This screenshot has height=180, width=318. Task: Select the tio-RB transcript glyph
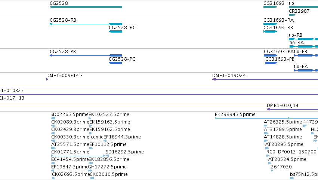pyautogui.click(x=303, y=39)
